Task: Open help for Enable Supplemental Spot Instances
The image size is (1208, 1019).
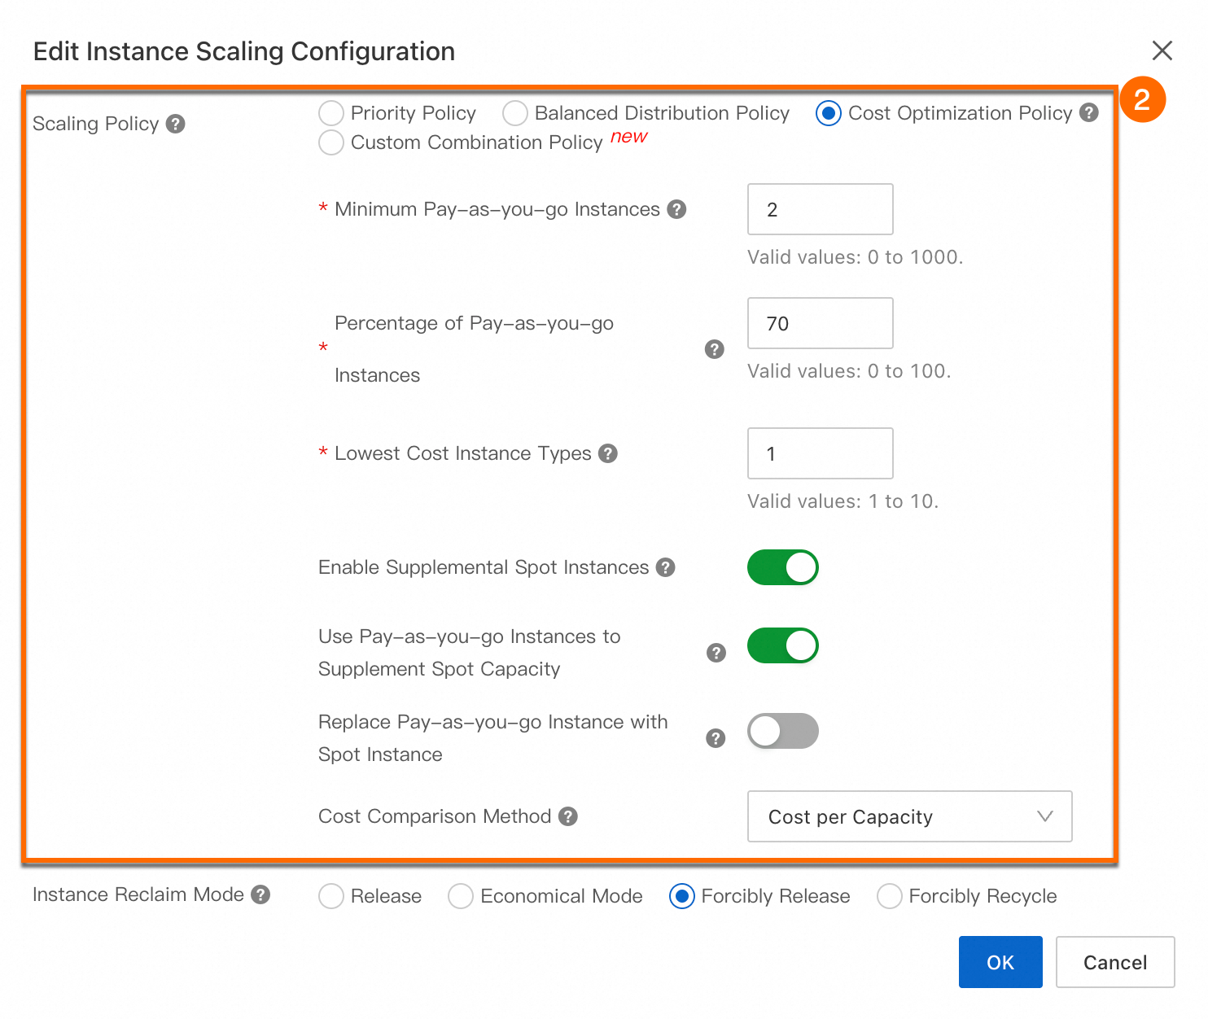Action: pos(666,567)
